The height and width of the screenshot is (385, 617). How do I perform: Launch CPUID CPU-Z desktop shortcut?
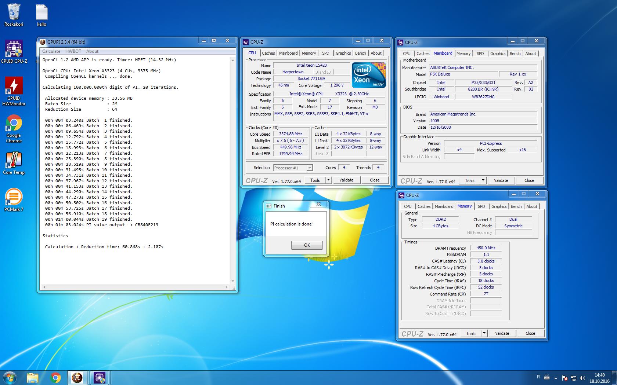click(x=14, y=51)
